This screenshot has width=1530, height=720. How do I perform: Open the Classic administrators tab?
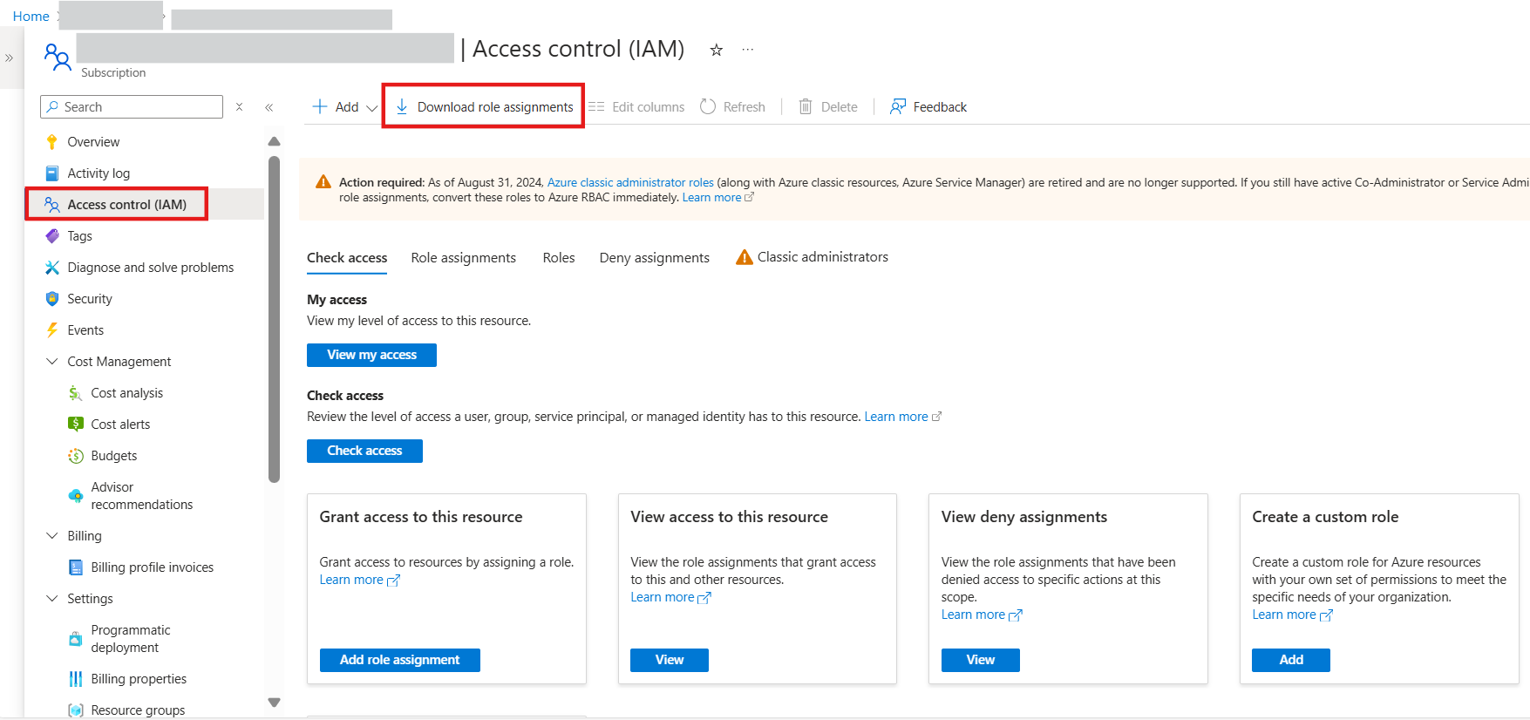813,257
